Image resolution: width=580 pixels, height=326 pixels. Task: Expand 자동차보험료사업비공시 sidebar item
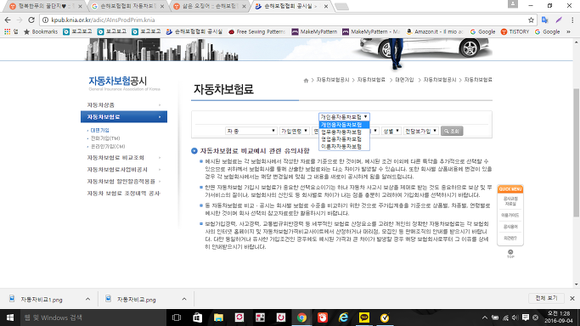click(123, 170)
